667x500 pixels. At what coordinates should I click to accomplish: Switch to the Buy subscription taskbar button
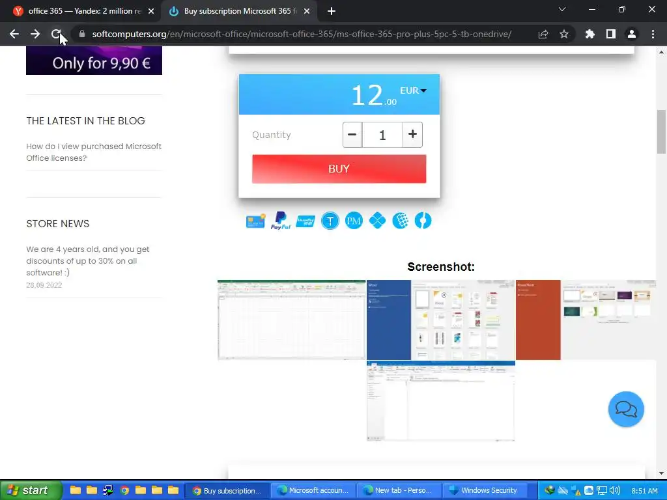(x=227, y=490)
